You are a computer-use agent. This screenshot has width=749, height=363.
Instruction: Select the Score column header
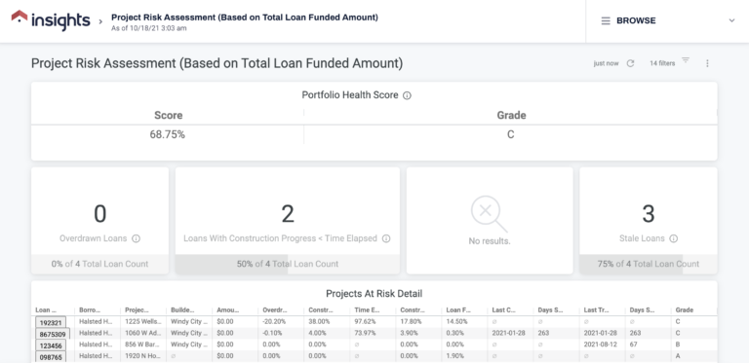[168, 115]
